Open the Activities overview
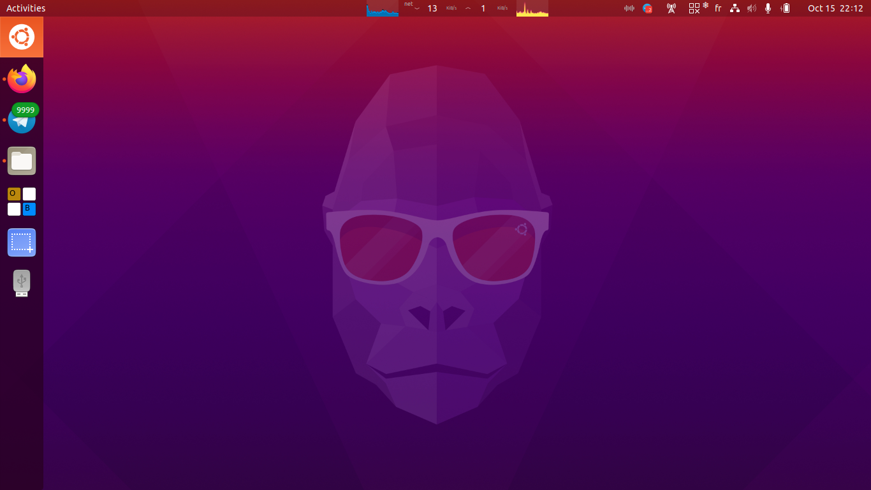871x490 pixels. click(x=26, y=8)
